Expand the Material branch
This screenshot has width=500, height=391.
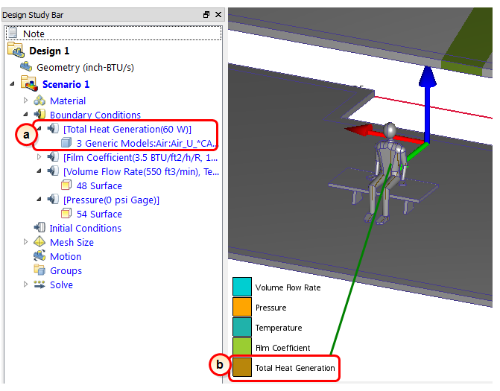pos(25,101)
